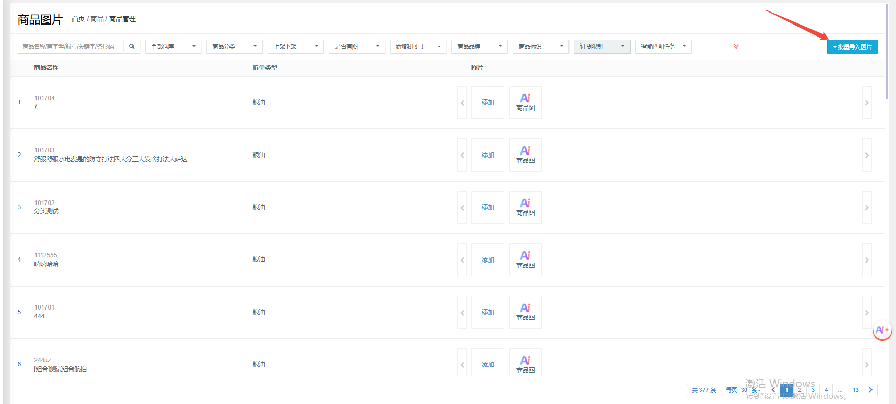Screen dimensions: 896x404
Task: Open AI 商品图 for product 1112555
Action: [525, 259]
